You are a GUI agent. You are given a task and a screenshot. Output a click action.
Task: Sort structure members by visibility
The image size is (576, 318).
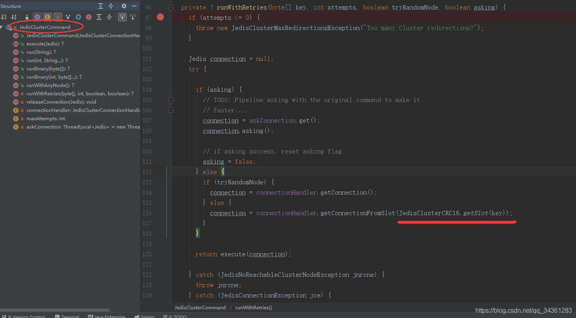click(4, 17)
